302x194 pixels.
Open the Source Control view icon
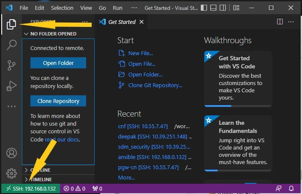click(12, 65)
